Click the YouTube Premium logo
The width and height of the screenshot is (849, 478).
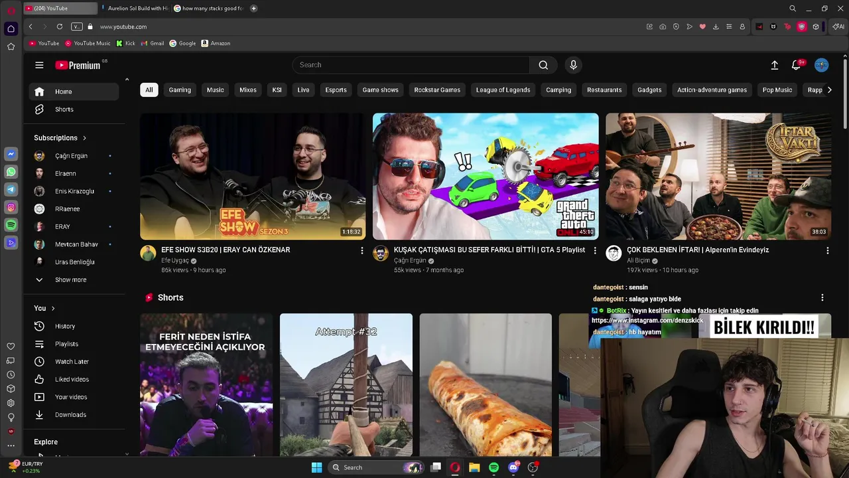click(x=78, y=65)
